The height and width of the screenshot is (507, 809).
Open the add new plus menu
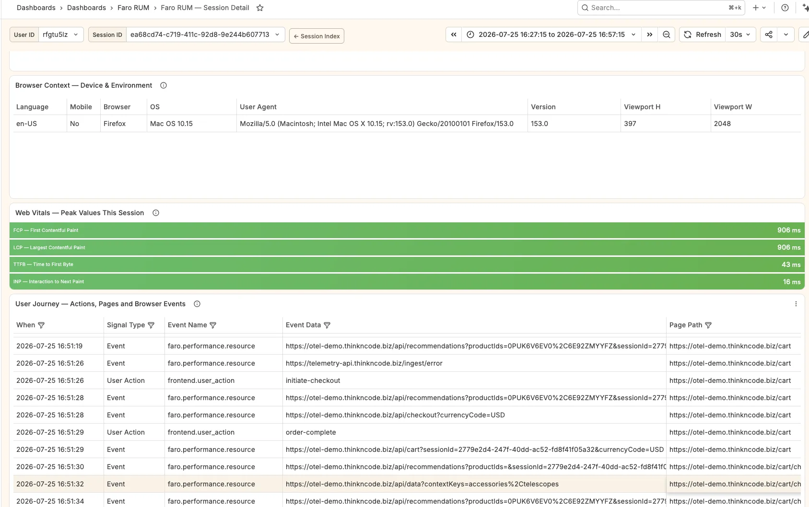click(759, 8)
